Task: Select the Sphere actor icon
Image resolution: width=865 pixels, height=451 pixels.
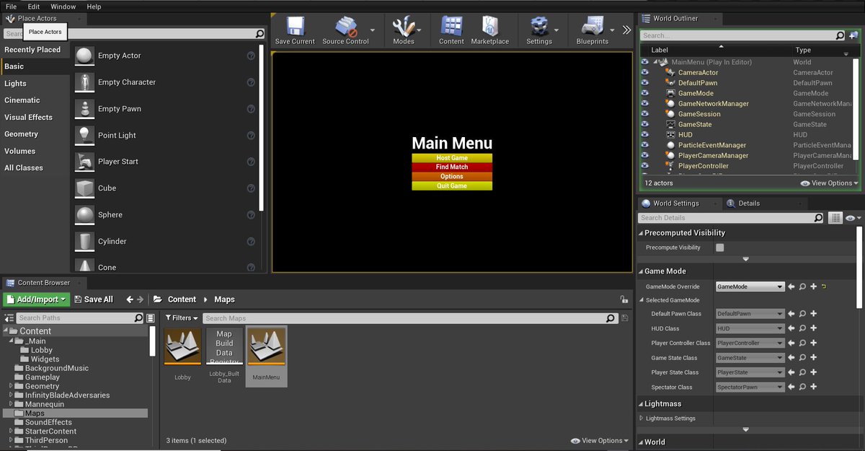Action: point(85,215)
